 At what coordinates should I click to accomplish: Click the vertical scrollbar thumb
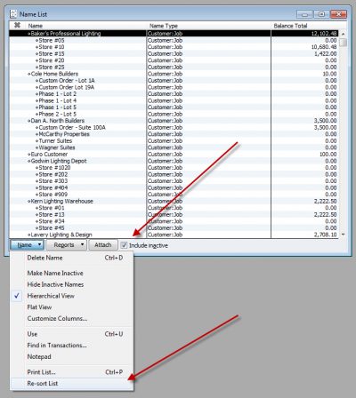343,42
